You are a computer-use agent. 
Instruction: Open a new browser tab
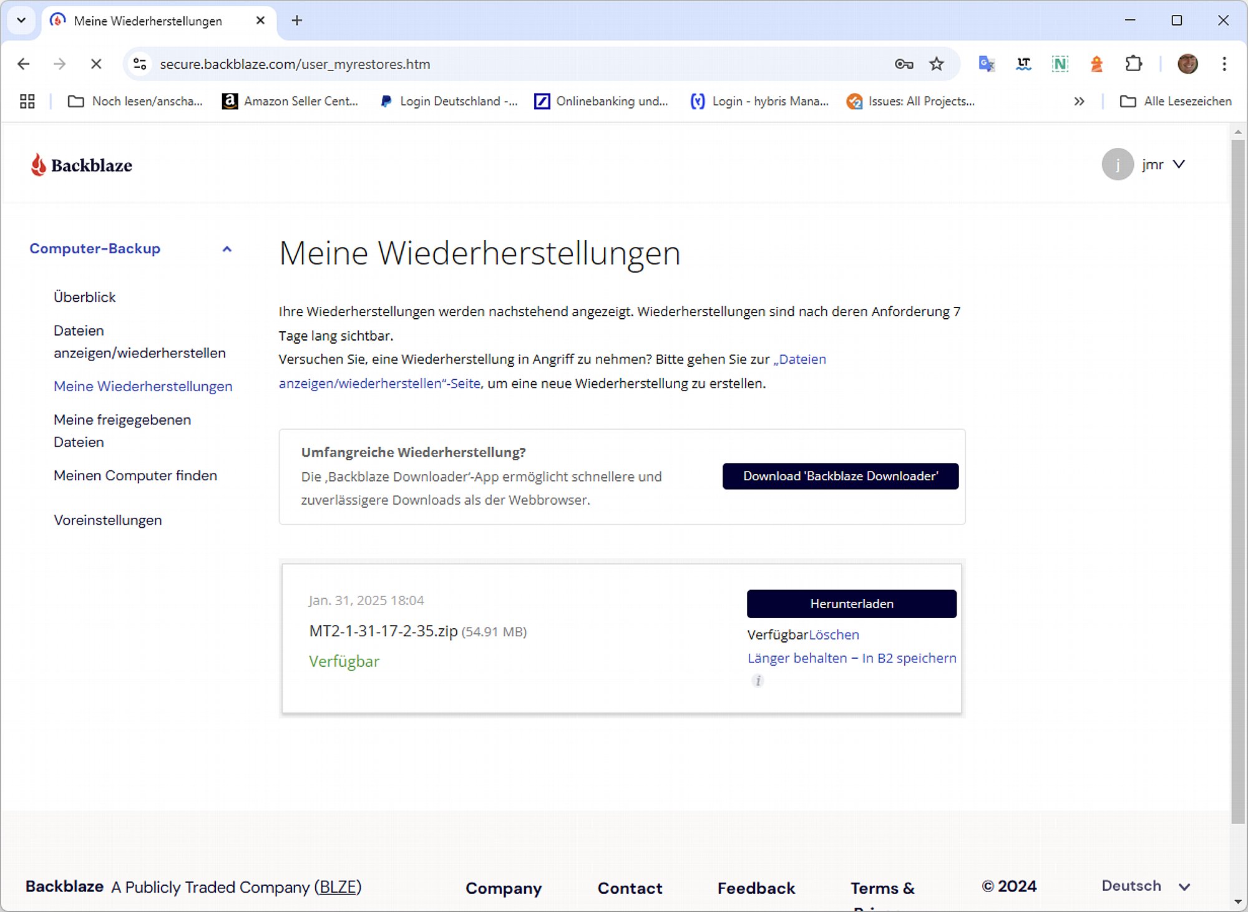coord(297,21)
